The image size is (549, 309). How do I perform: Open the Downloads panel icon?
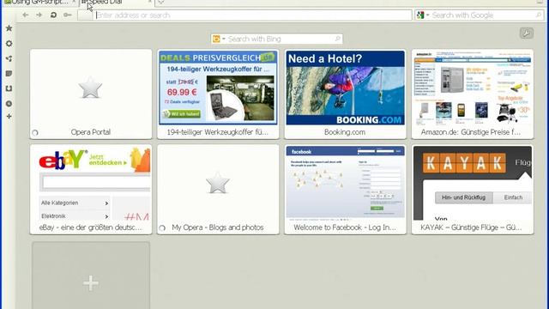point(9,88)
